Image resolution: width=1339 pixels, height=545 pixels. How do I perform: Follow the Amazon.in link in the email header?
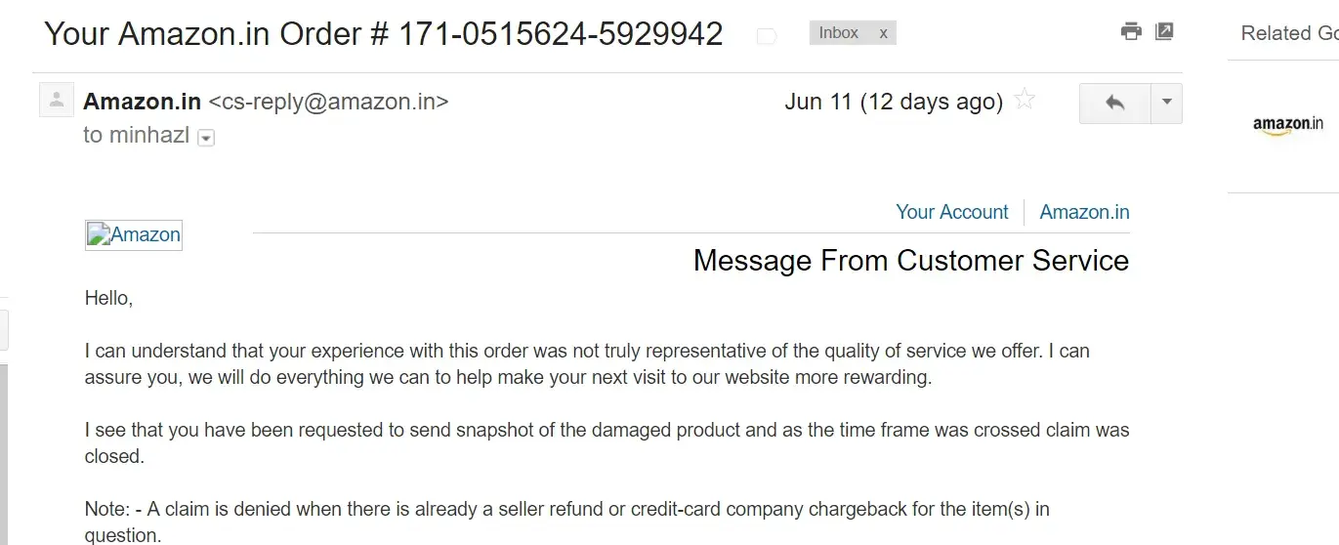pos(1084,212)
